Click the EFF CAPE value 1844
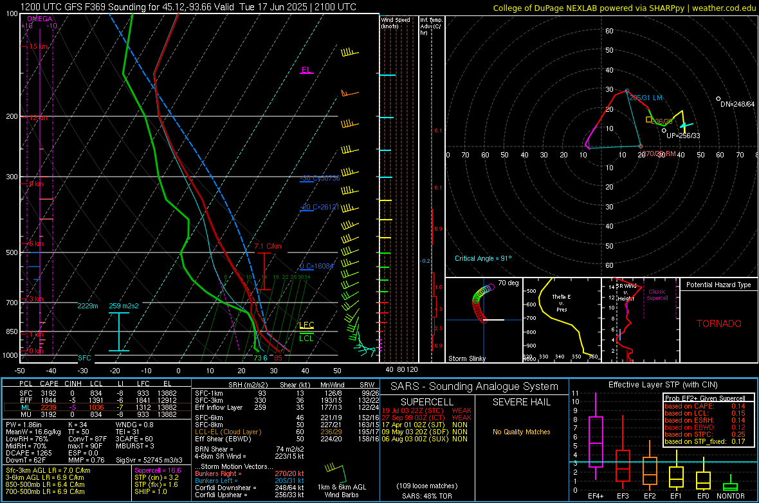Image resolution: width=759 pixels, height=503 pixels. 48,400
